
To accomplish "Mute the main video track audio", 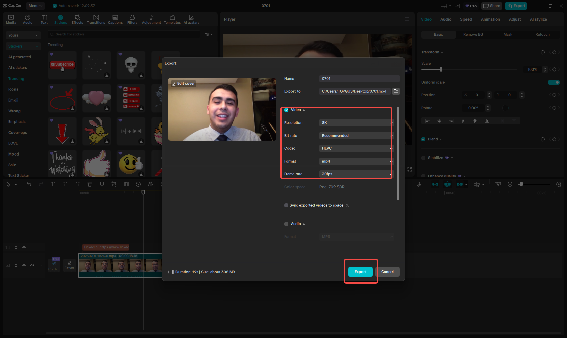I will 32,265.
